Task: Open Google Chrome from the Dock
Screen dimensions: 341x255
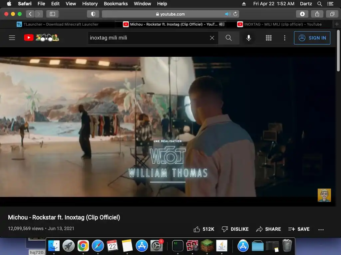Action: tap(83, 246)
